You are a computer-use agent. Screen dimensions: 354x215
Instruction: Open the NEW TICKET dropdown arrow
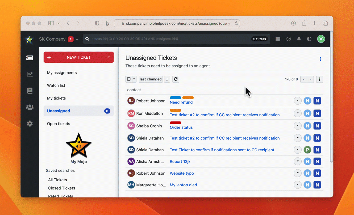coord(109,57)
